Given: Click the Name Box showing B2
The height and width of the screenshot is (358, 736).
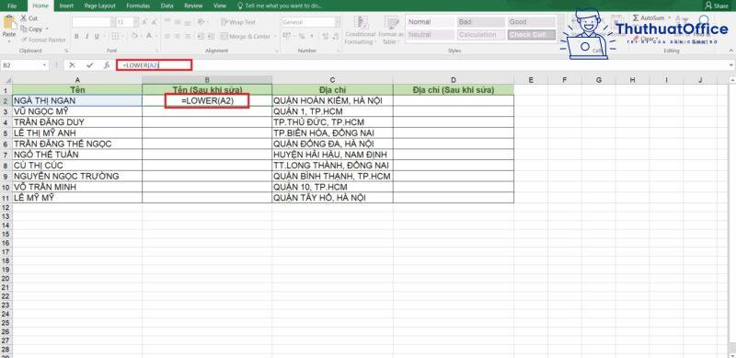Looking at the screenshot, I should (x=25, y=65).
